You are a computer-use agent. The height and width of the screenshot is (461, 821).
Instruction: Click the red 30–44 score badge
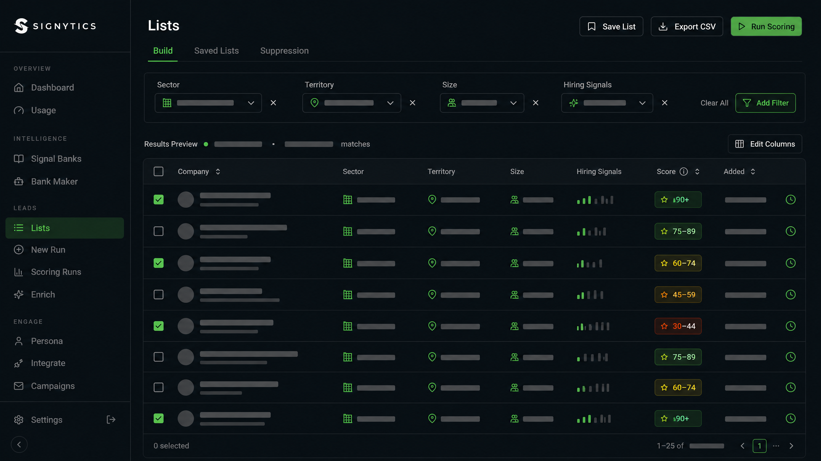point(678,326)
